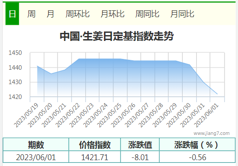Click the 2023/05/22 peak data point
This screenshot has width=238, height=166.
(x=79, y=59)
